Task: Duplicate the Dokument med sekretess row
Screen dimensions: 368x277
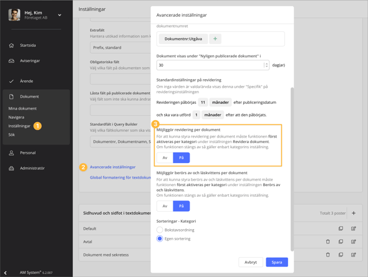Action: pos(341,255)
